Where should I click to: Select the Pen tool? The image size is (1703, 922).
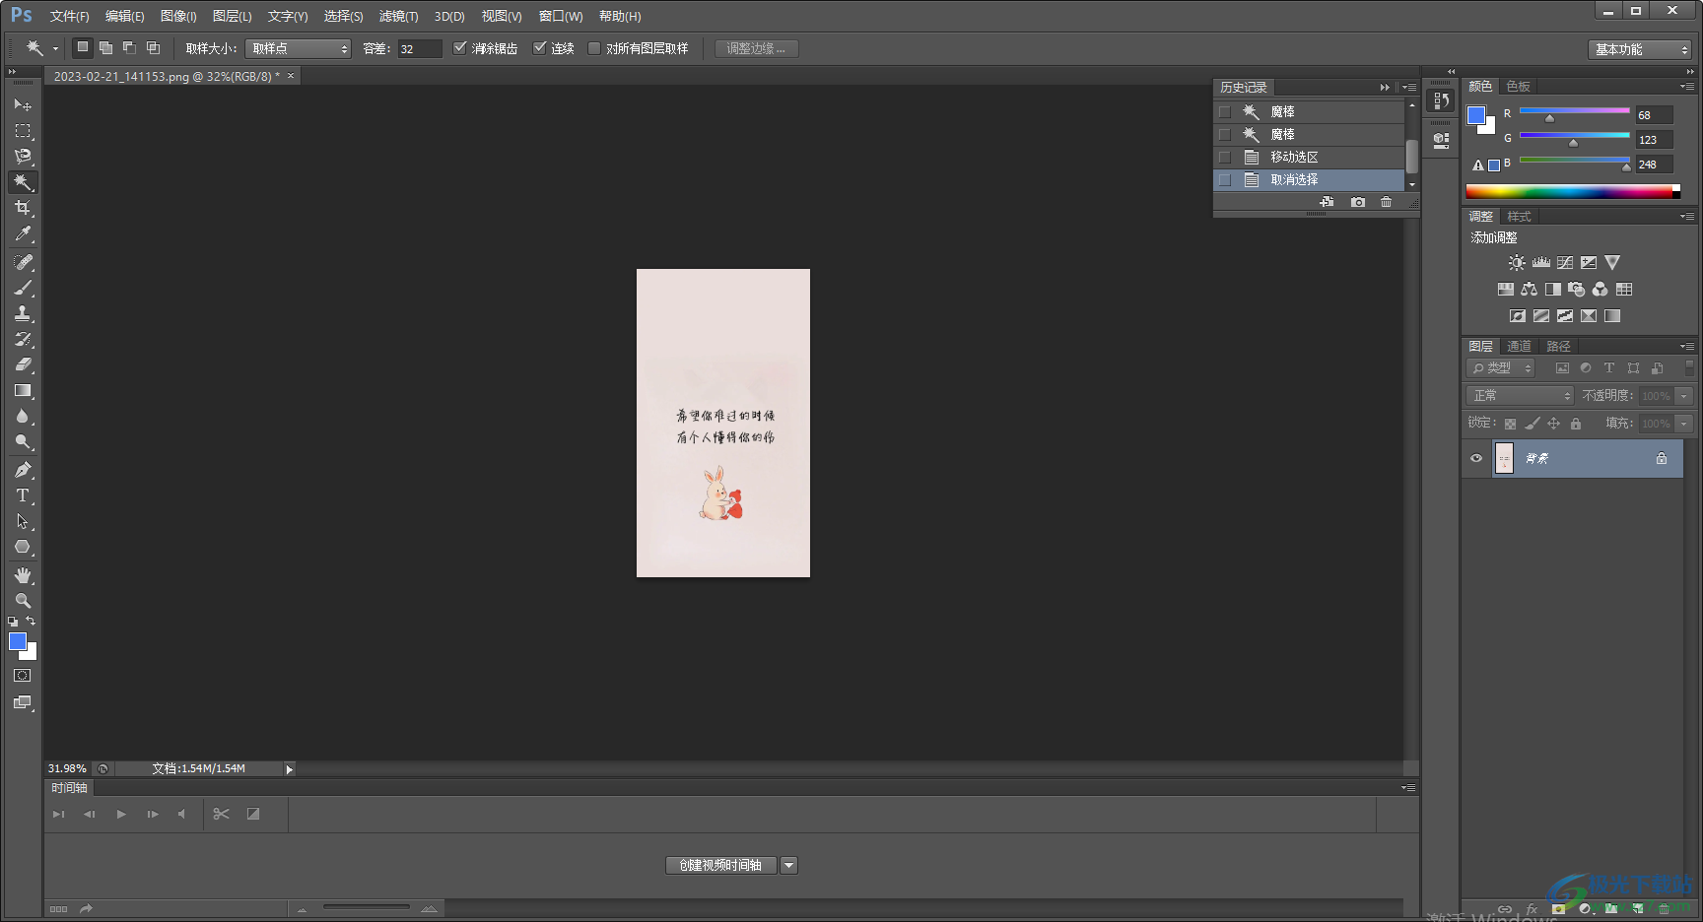click(x=23, y=470)
